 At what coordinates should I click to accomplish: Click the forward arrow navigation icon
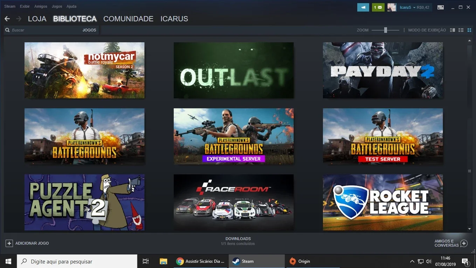pyautogui.click(x=19, y=19)
